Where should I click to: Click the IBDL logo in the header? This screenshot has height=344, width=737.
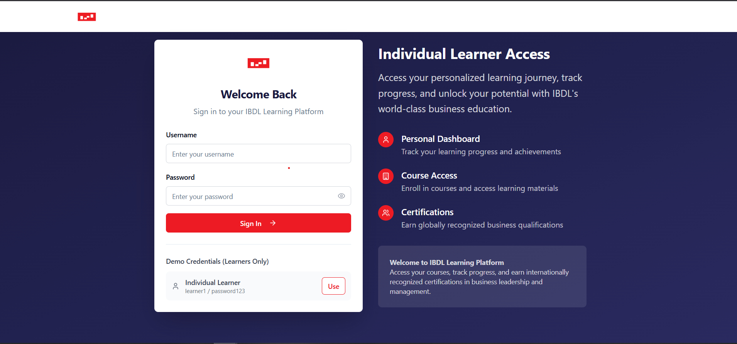click(x=87, y=17)
